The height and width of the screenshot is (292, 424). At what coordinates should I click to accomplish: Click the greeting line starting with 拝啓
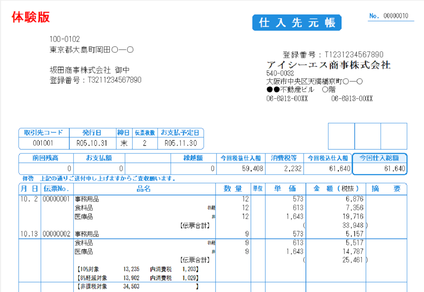[x=99, y=179]
